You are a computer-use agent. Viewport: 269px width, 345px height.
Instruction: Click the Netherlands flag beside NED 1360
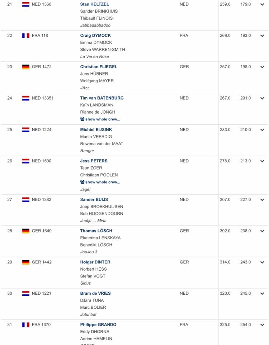[26, 4]
